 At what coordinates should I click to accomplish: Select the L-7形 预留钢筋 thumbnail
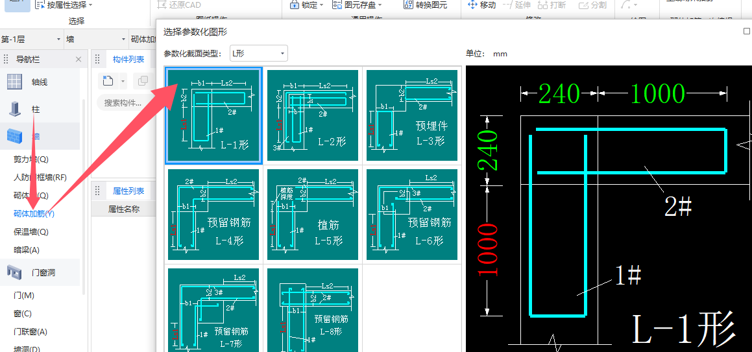coord(213,310)
